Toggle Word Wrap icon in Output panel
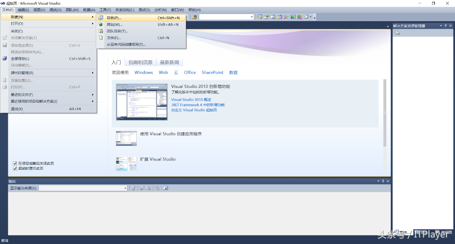Viewport: 455px width, 244px height. (165, 188)
